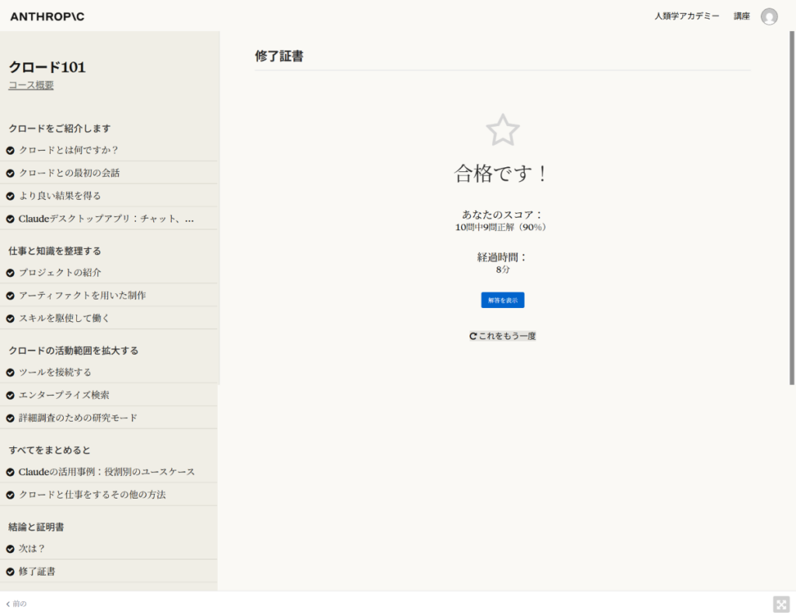Click checkmark icon beside より良い結果を得る

[10, 197]
